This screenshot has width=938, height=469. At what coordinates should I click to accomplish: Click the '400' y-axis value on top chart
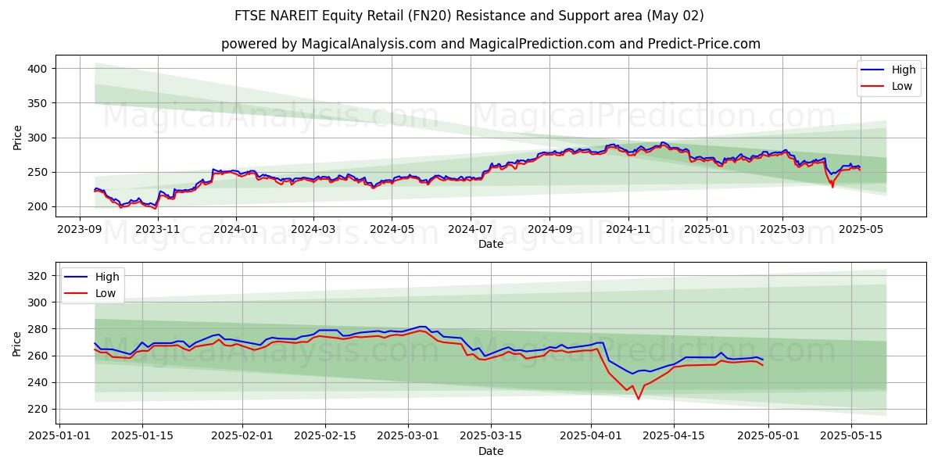[x=39, y=69]
